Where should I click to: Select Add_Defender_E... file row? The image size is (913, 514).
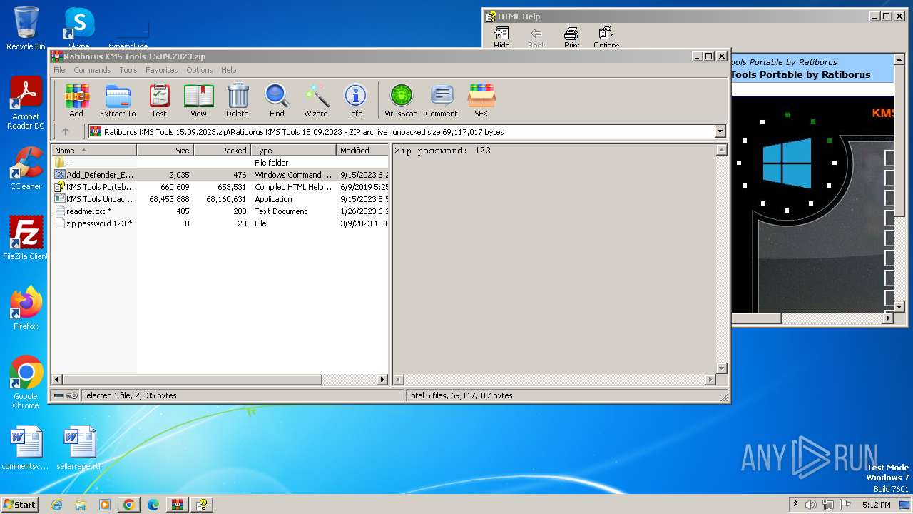click(x=220, y=175)
